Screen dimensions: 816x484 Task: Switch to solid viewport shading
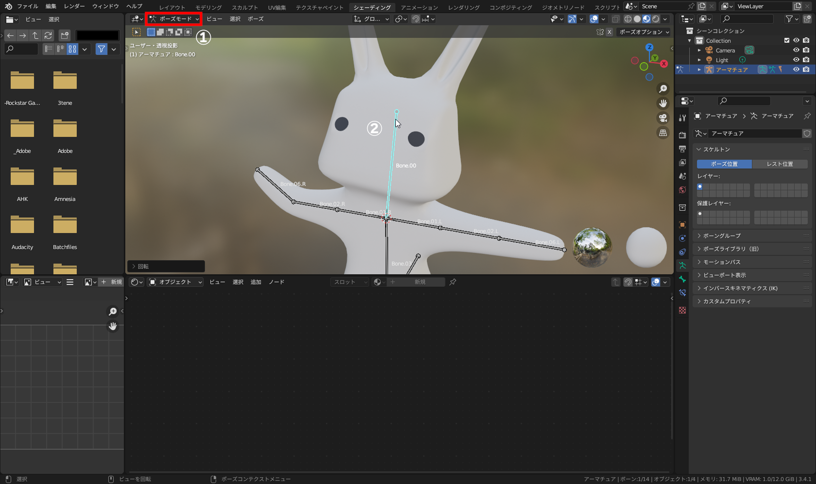tap(637, 19)
